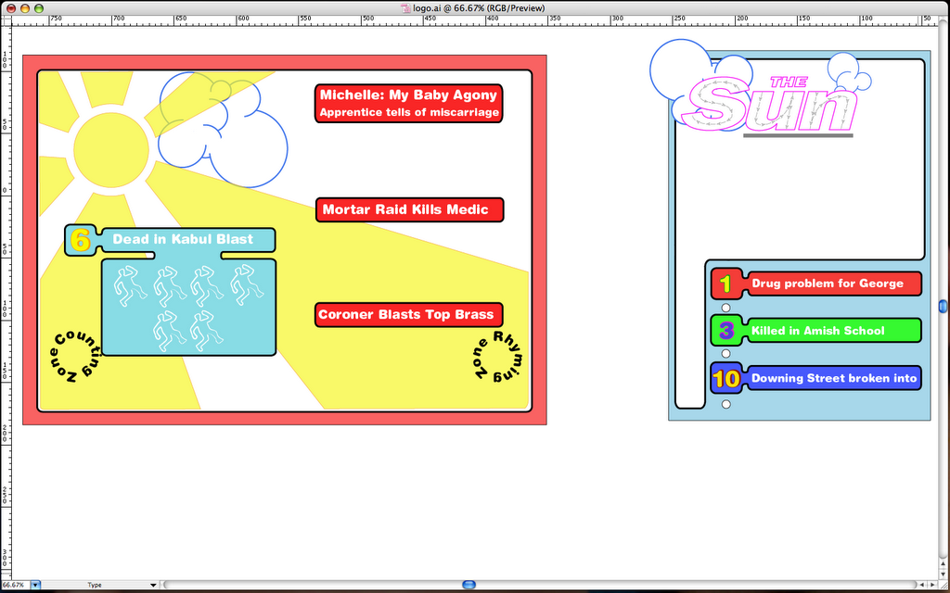Select the yellow number 6
This screenshot has width=950, height=593.
point(80,241)
